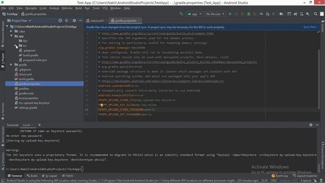Open the Favorites side tool window
The height and width of the screenshot is (183, 325).
[3, 111]
